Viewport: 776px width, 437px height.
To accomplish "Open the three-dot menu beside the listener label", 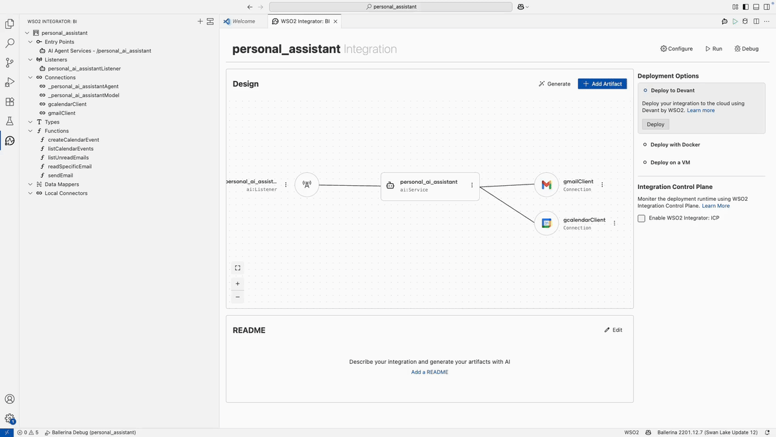I will tap(286, 185).
